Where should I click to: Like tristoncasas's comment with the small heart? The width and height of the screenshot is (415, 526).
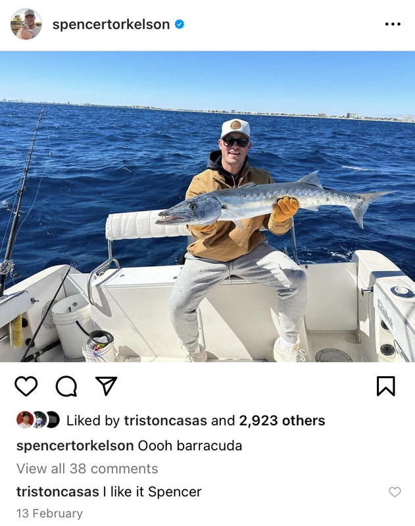[395, 492]
